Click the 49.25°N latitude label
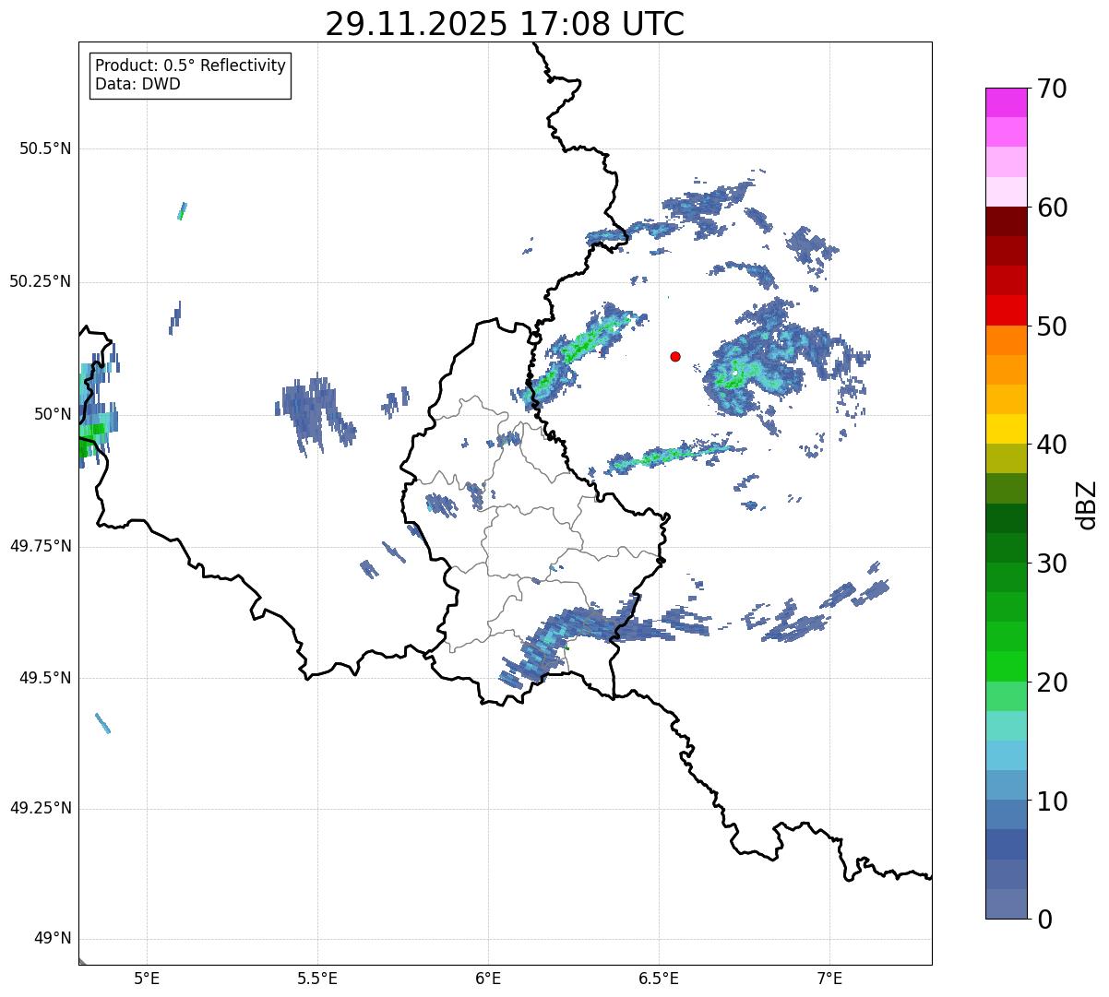The width and height of the screenshot is (1109, 997). (40, 808)
